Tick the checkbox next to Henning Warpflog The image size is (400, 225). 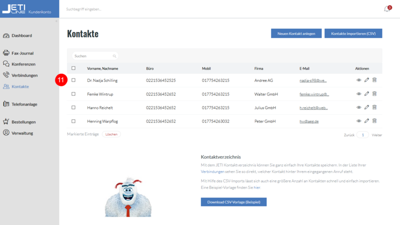(x=73, y=121)
